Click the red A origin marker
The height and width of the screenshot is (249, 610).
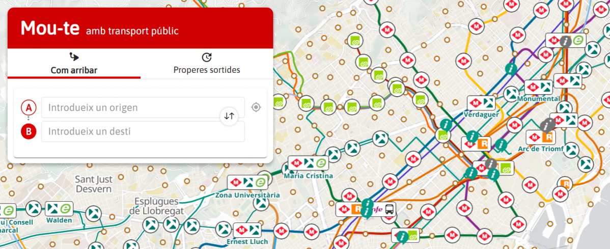(x=29, y=108)
